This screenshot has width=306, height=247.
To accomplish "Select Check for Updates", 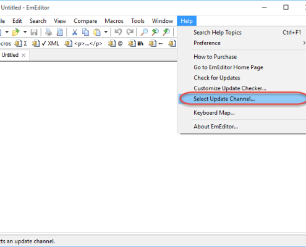I will 242,78.
